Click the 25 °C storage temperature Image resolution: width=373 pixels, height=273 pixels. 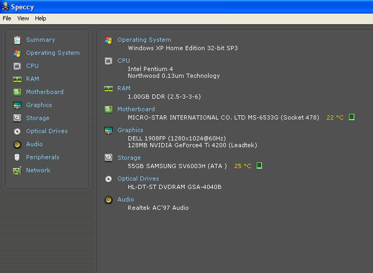(x=243, y=166)
